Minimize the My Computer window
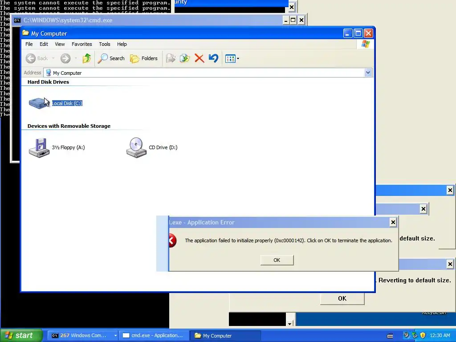Screen dimensions: 456x342 tap(347, 33)
